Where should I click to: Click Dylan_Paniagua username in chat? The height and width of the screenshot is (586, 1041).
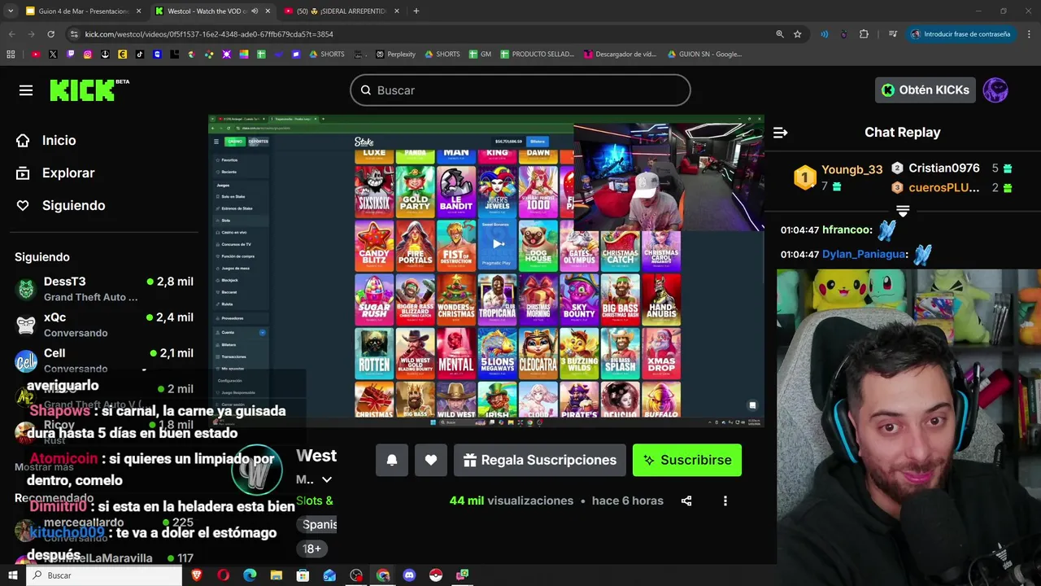(864, 255)
